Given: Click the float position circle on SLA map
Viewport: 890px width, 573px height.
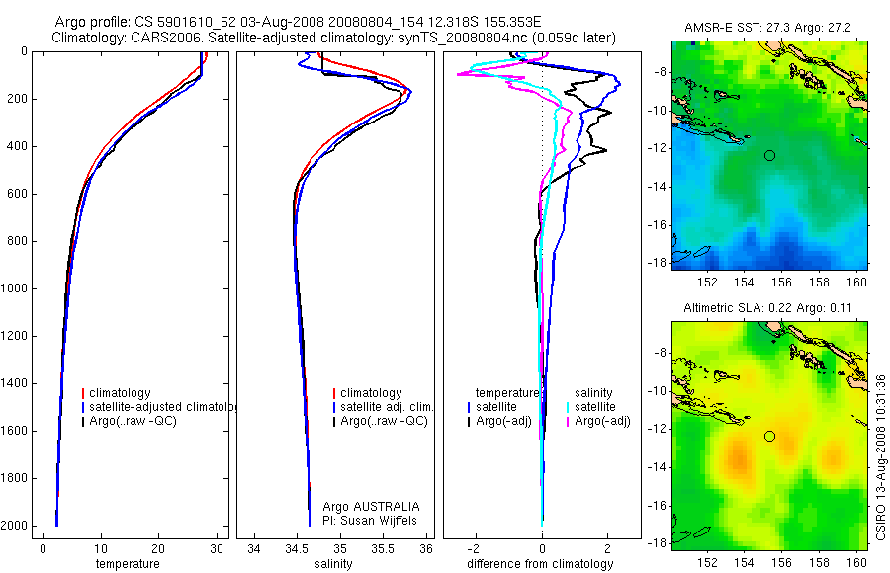Looking at the screenshot, I should tap(769, 436).
